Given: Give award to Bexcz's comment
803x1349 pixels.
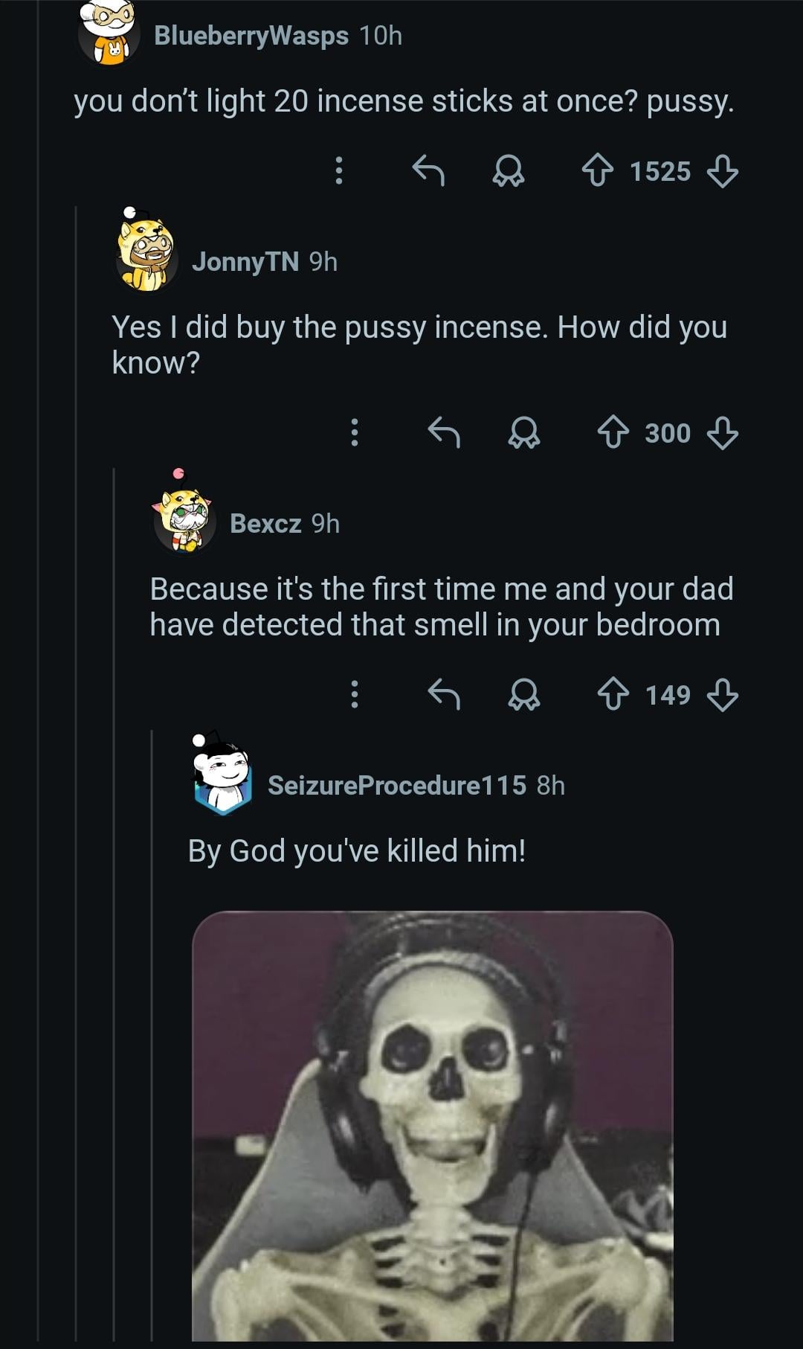Looking at the screenshot, I should tap(524, 695).
